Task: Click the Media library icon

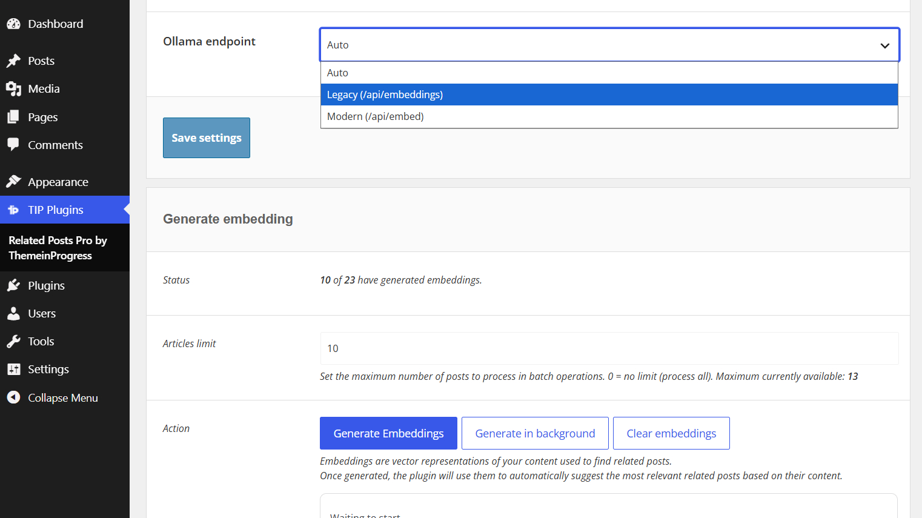Action: [13, 89]
